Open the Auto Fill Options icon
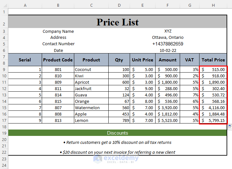232x169 pixels. [230, 127]
